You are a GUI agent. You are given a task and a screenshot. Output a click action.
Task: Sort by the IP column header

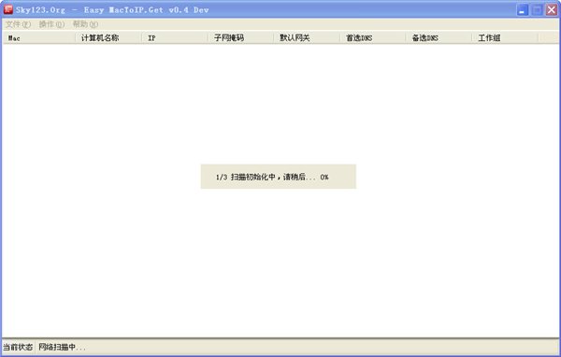click(175, 38)
